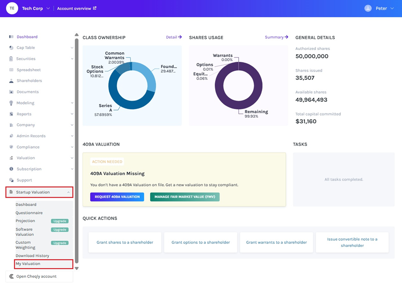Open My Valuation submenu item
The image size is (402, 284).
[28, 264]
